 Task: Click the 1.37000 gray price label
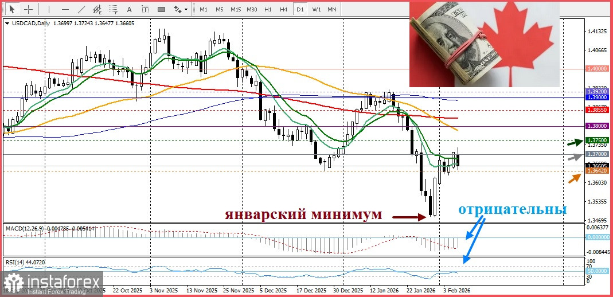coord(598,154)
